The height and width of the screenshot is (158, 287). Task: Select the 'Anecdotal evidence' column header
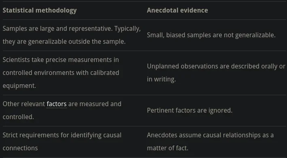point(177,11)
